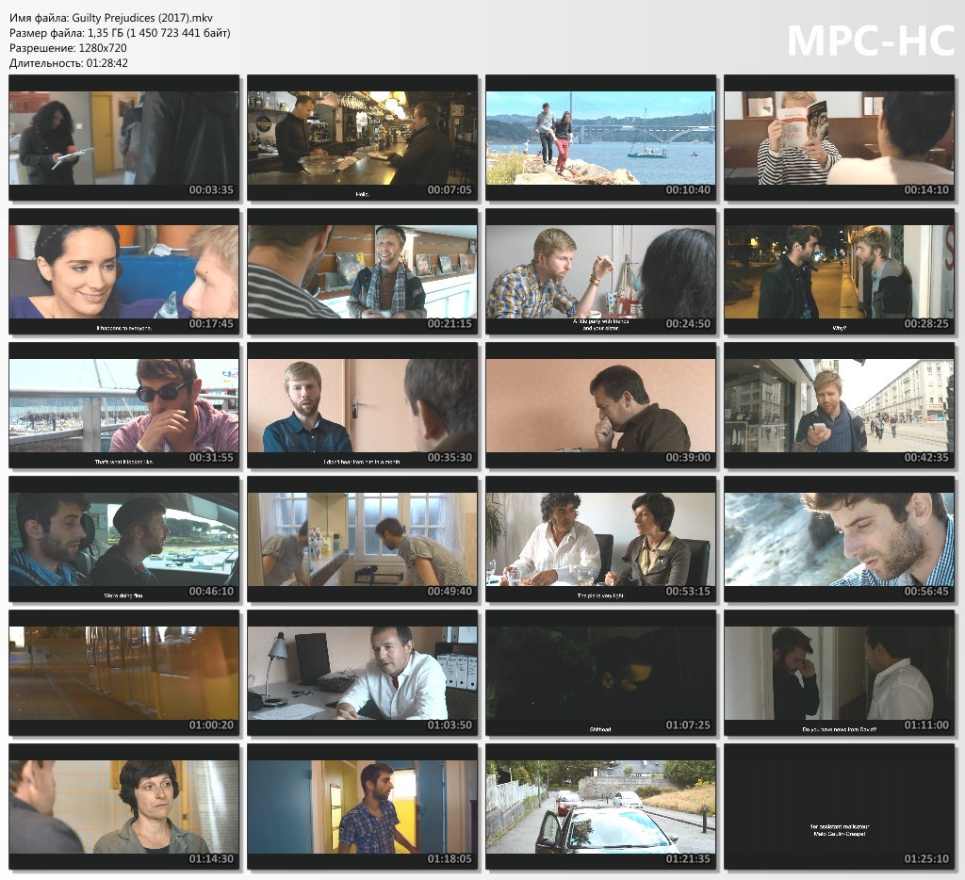Open the parked car thumbnail at 01:21:35
Screen dimensions: 965x880
pos(600,807)
